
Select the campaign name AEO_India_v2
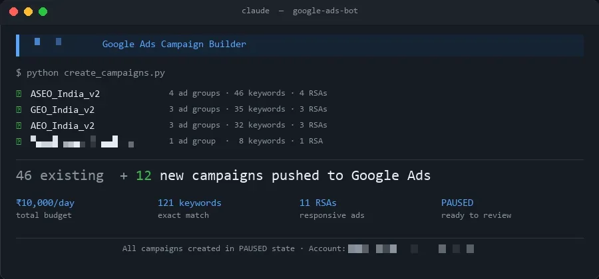(63, 126)
